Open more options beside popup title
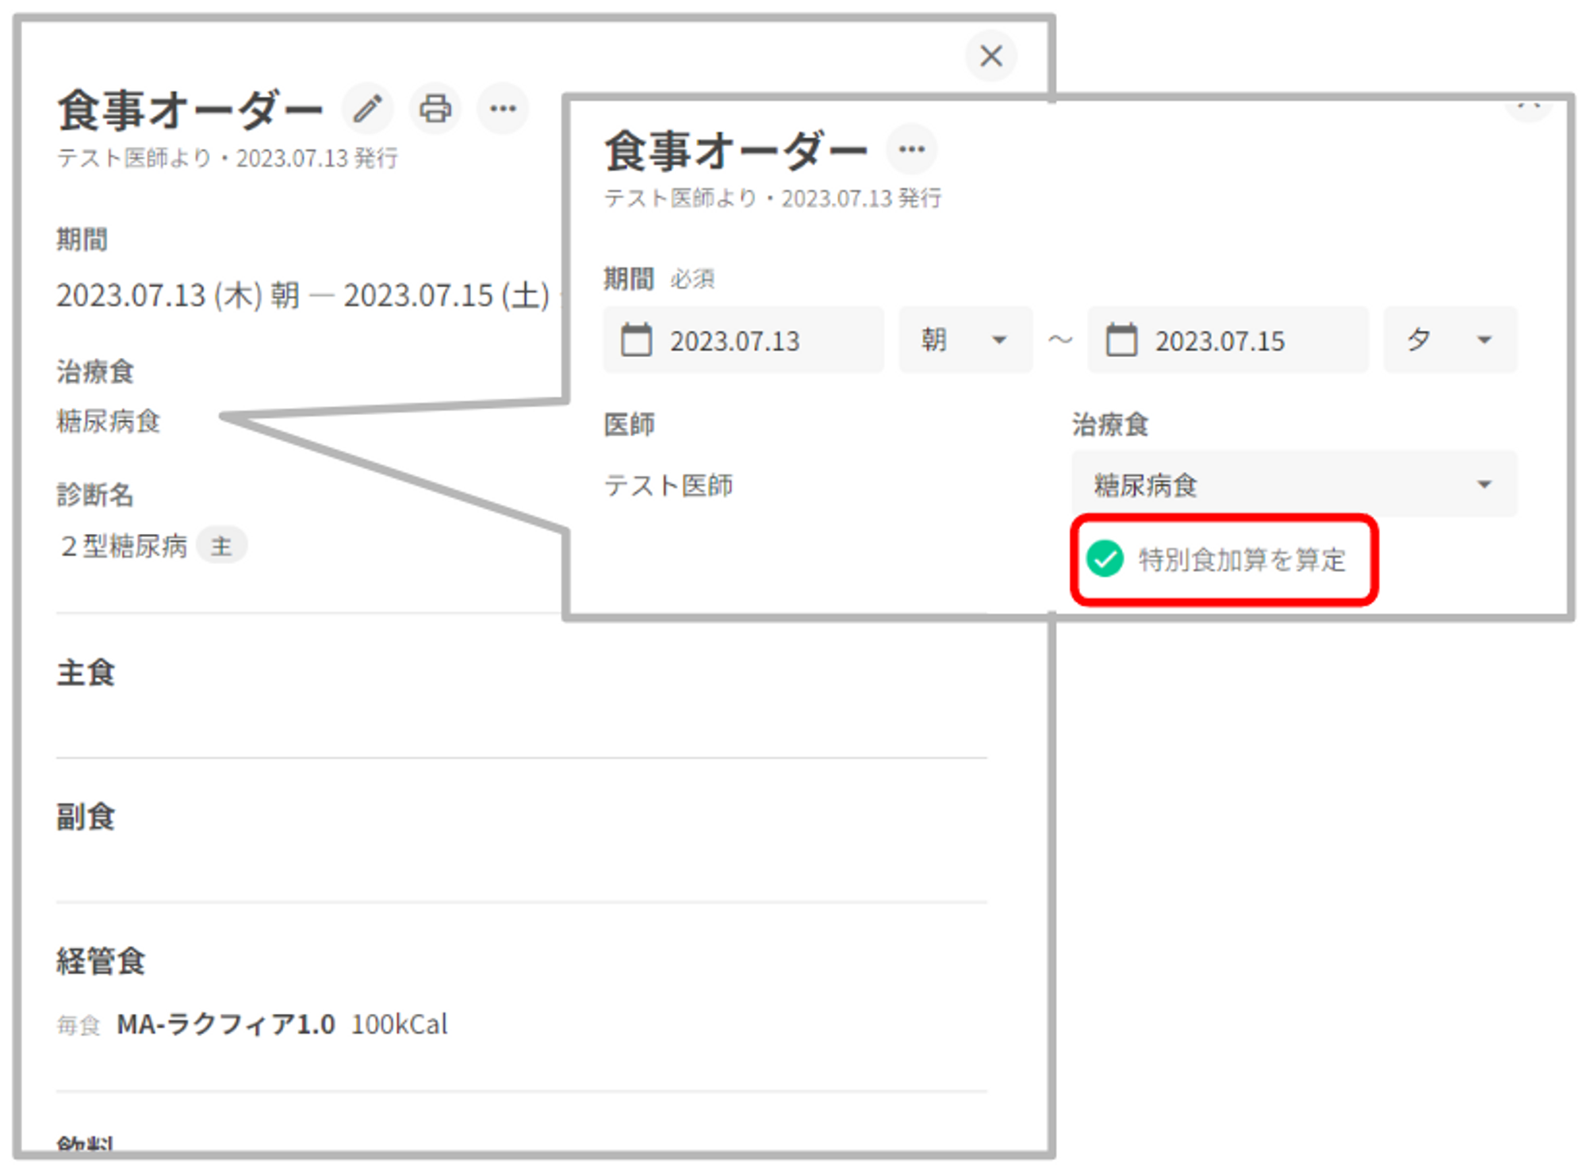The width and height of the screenshot is (1586, 1171). (911, 149)
